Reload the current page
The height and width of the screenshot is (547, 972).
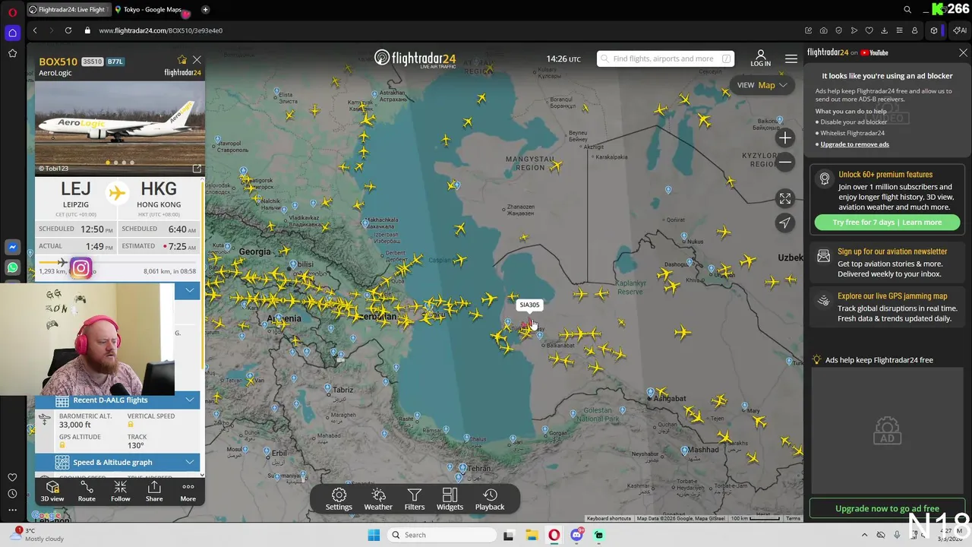[x=68, y=30]
